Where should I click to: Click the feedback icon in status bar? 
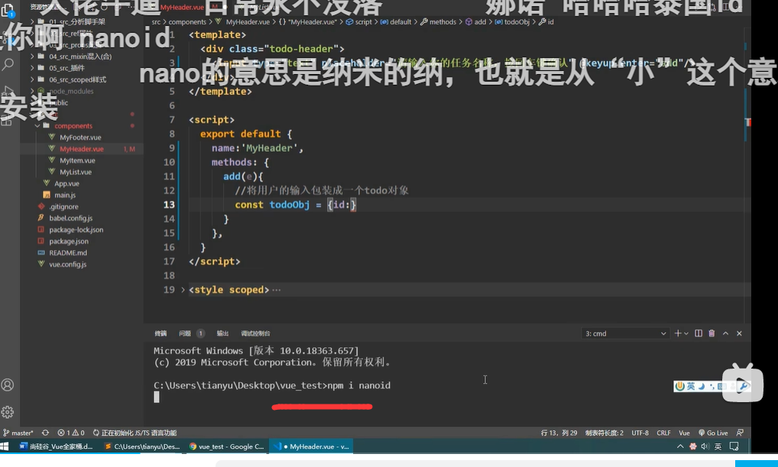740,433
